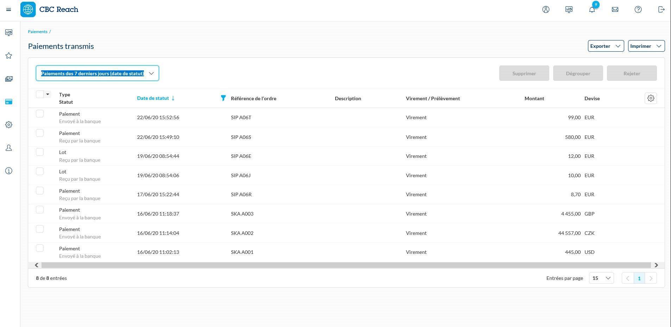Open the information icon in sidebar

9,171
